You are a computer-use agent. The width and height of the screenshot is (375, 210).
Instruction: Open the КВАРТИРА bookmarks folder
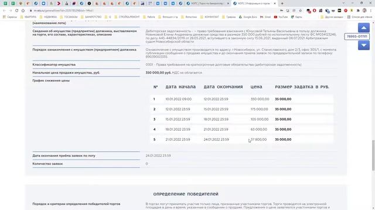pyautogui.click(x=28, y=17)
